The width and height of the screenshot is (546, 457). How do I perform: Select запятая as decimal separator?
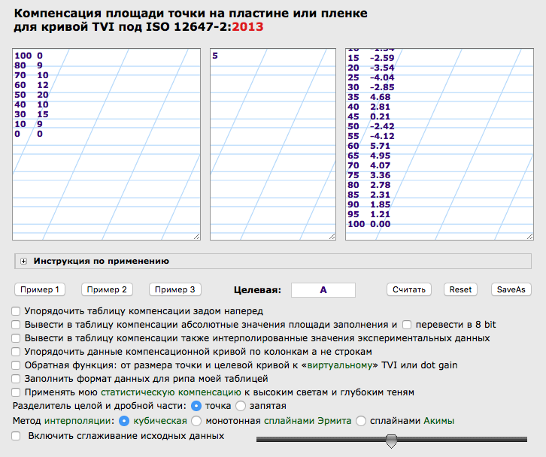tap(241, 406)
